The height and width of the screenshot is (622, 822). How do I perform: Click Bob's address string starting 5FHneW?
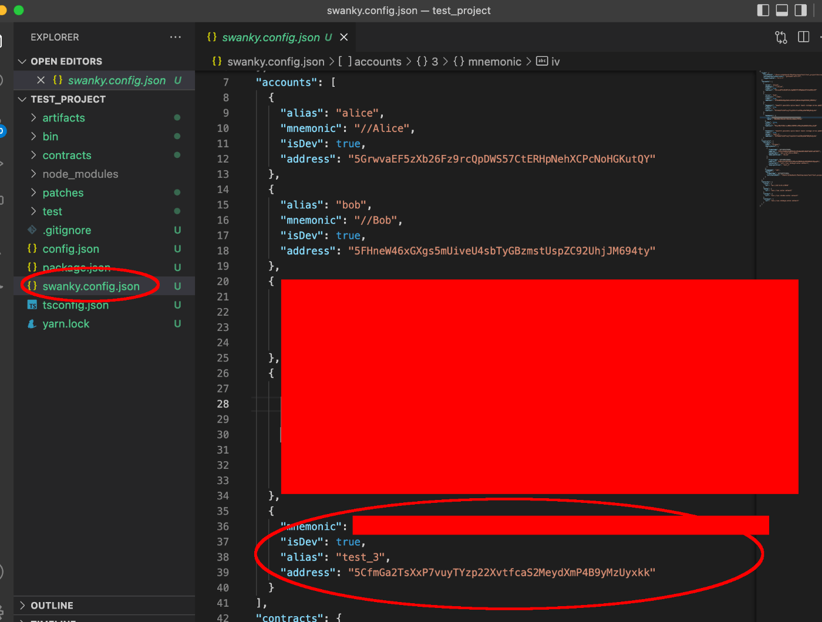pos(501,251)
